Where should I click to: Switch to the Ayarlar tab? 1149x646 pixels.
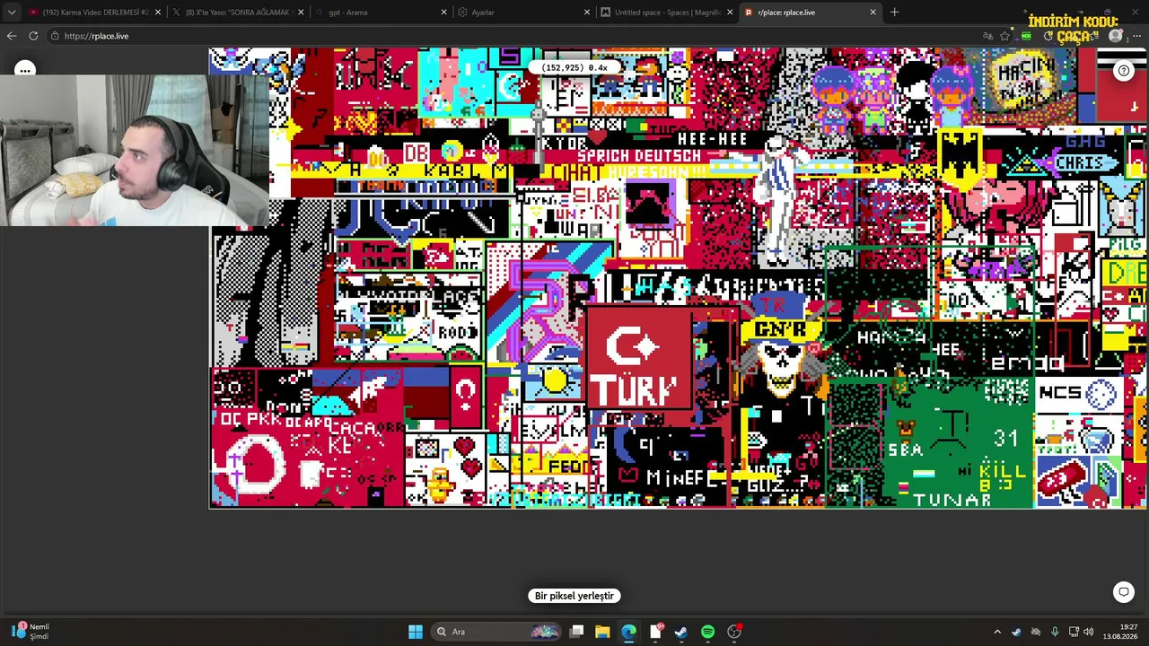tap(524, 13)
